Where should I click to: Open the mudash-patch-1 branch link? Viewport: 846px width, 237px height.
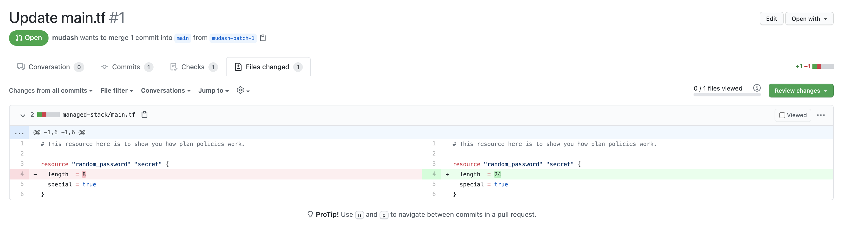[233, 38]
